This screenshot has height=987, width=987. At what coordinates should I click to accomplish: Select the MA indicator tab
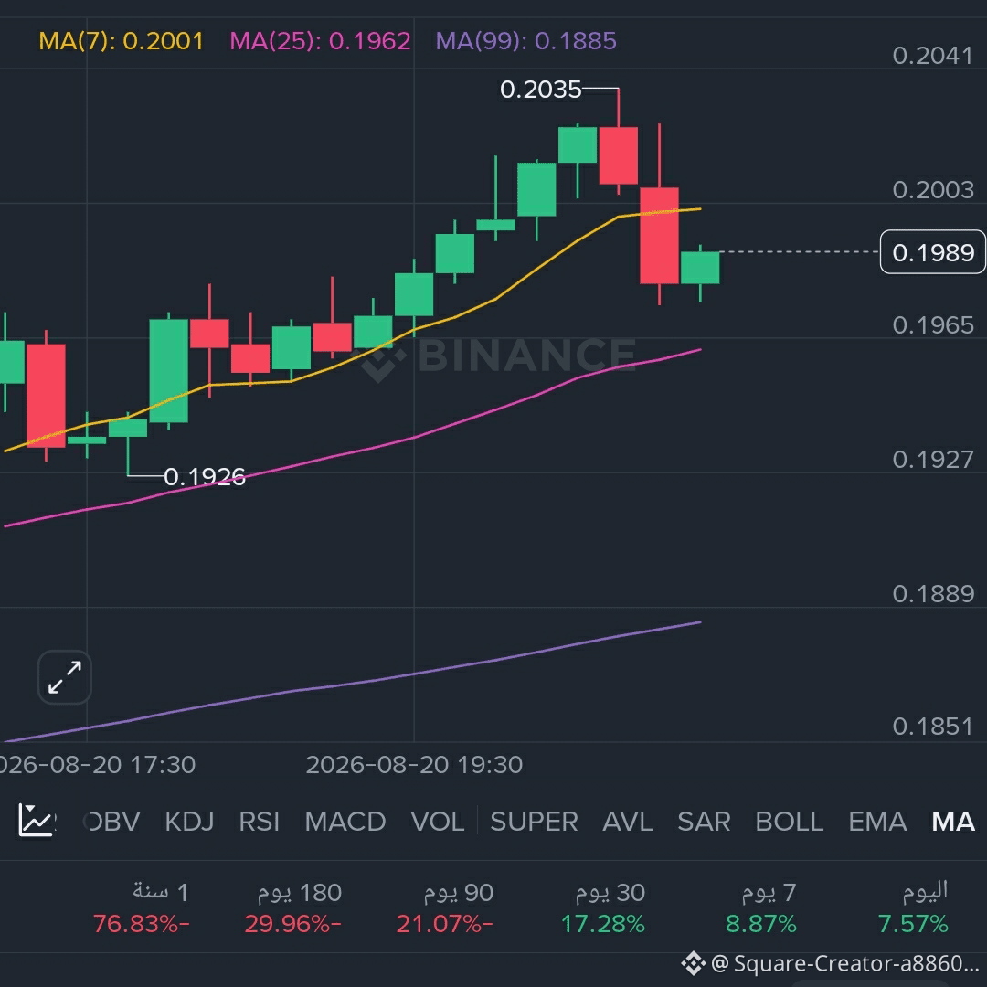click(x=953, y=821)
